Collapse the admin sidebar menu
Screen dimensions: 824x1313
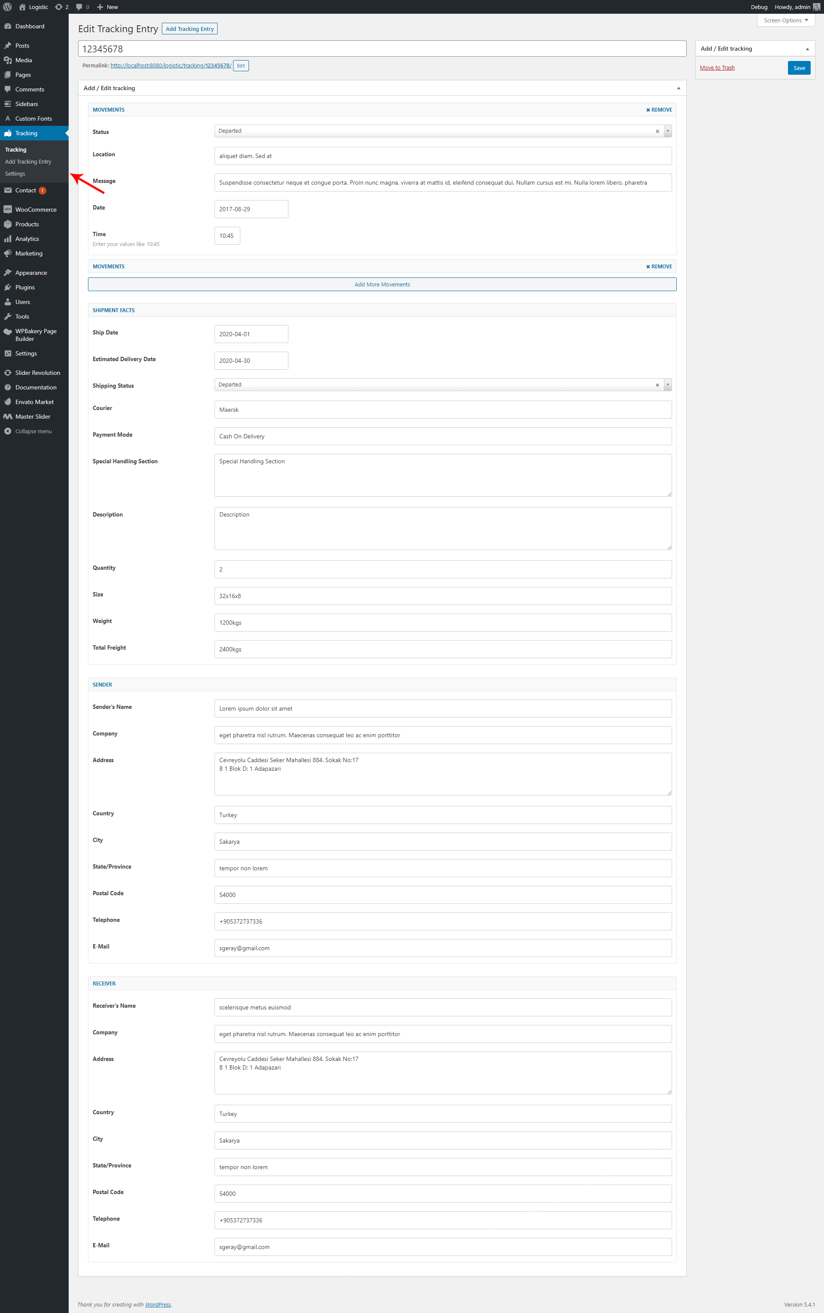click(x=33, y=432)
